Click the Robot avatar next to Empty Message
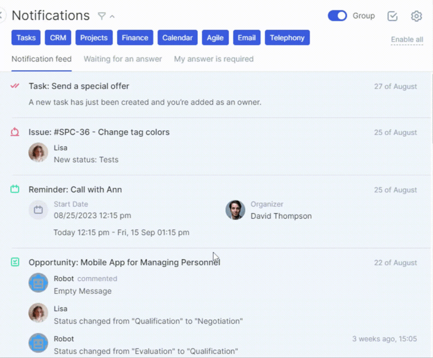Image resolution: width=433 pixels, height=358 pixels. pos(39,283)
